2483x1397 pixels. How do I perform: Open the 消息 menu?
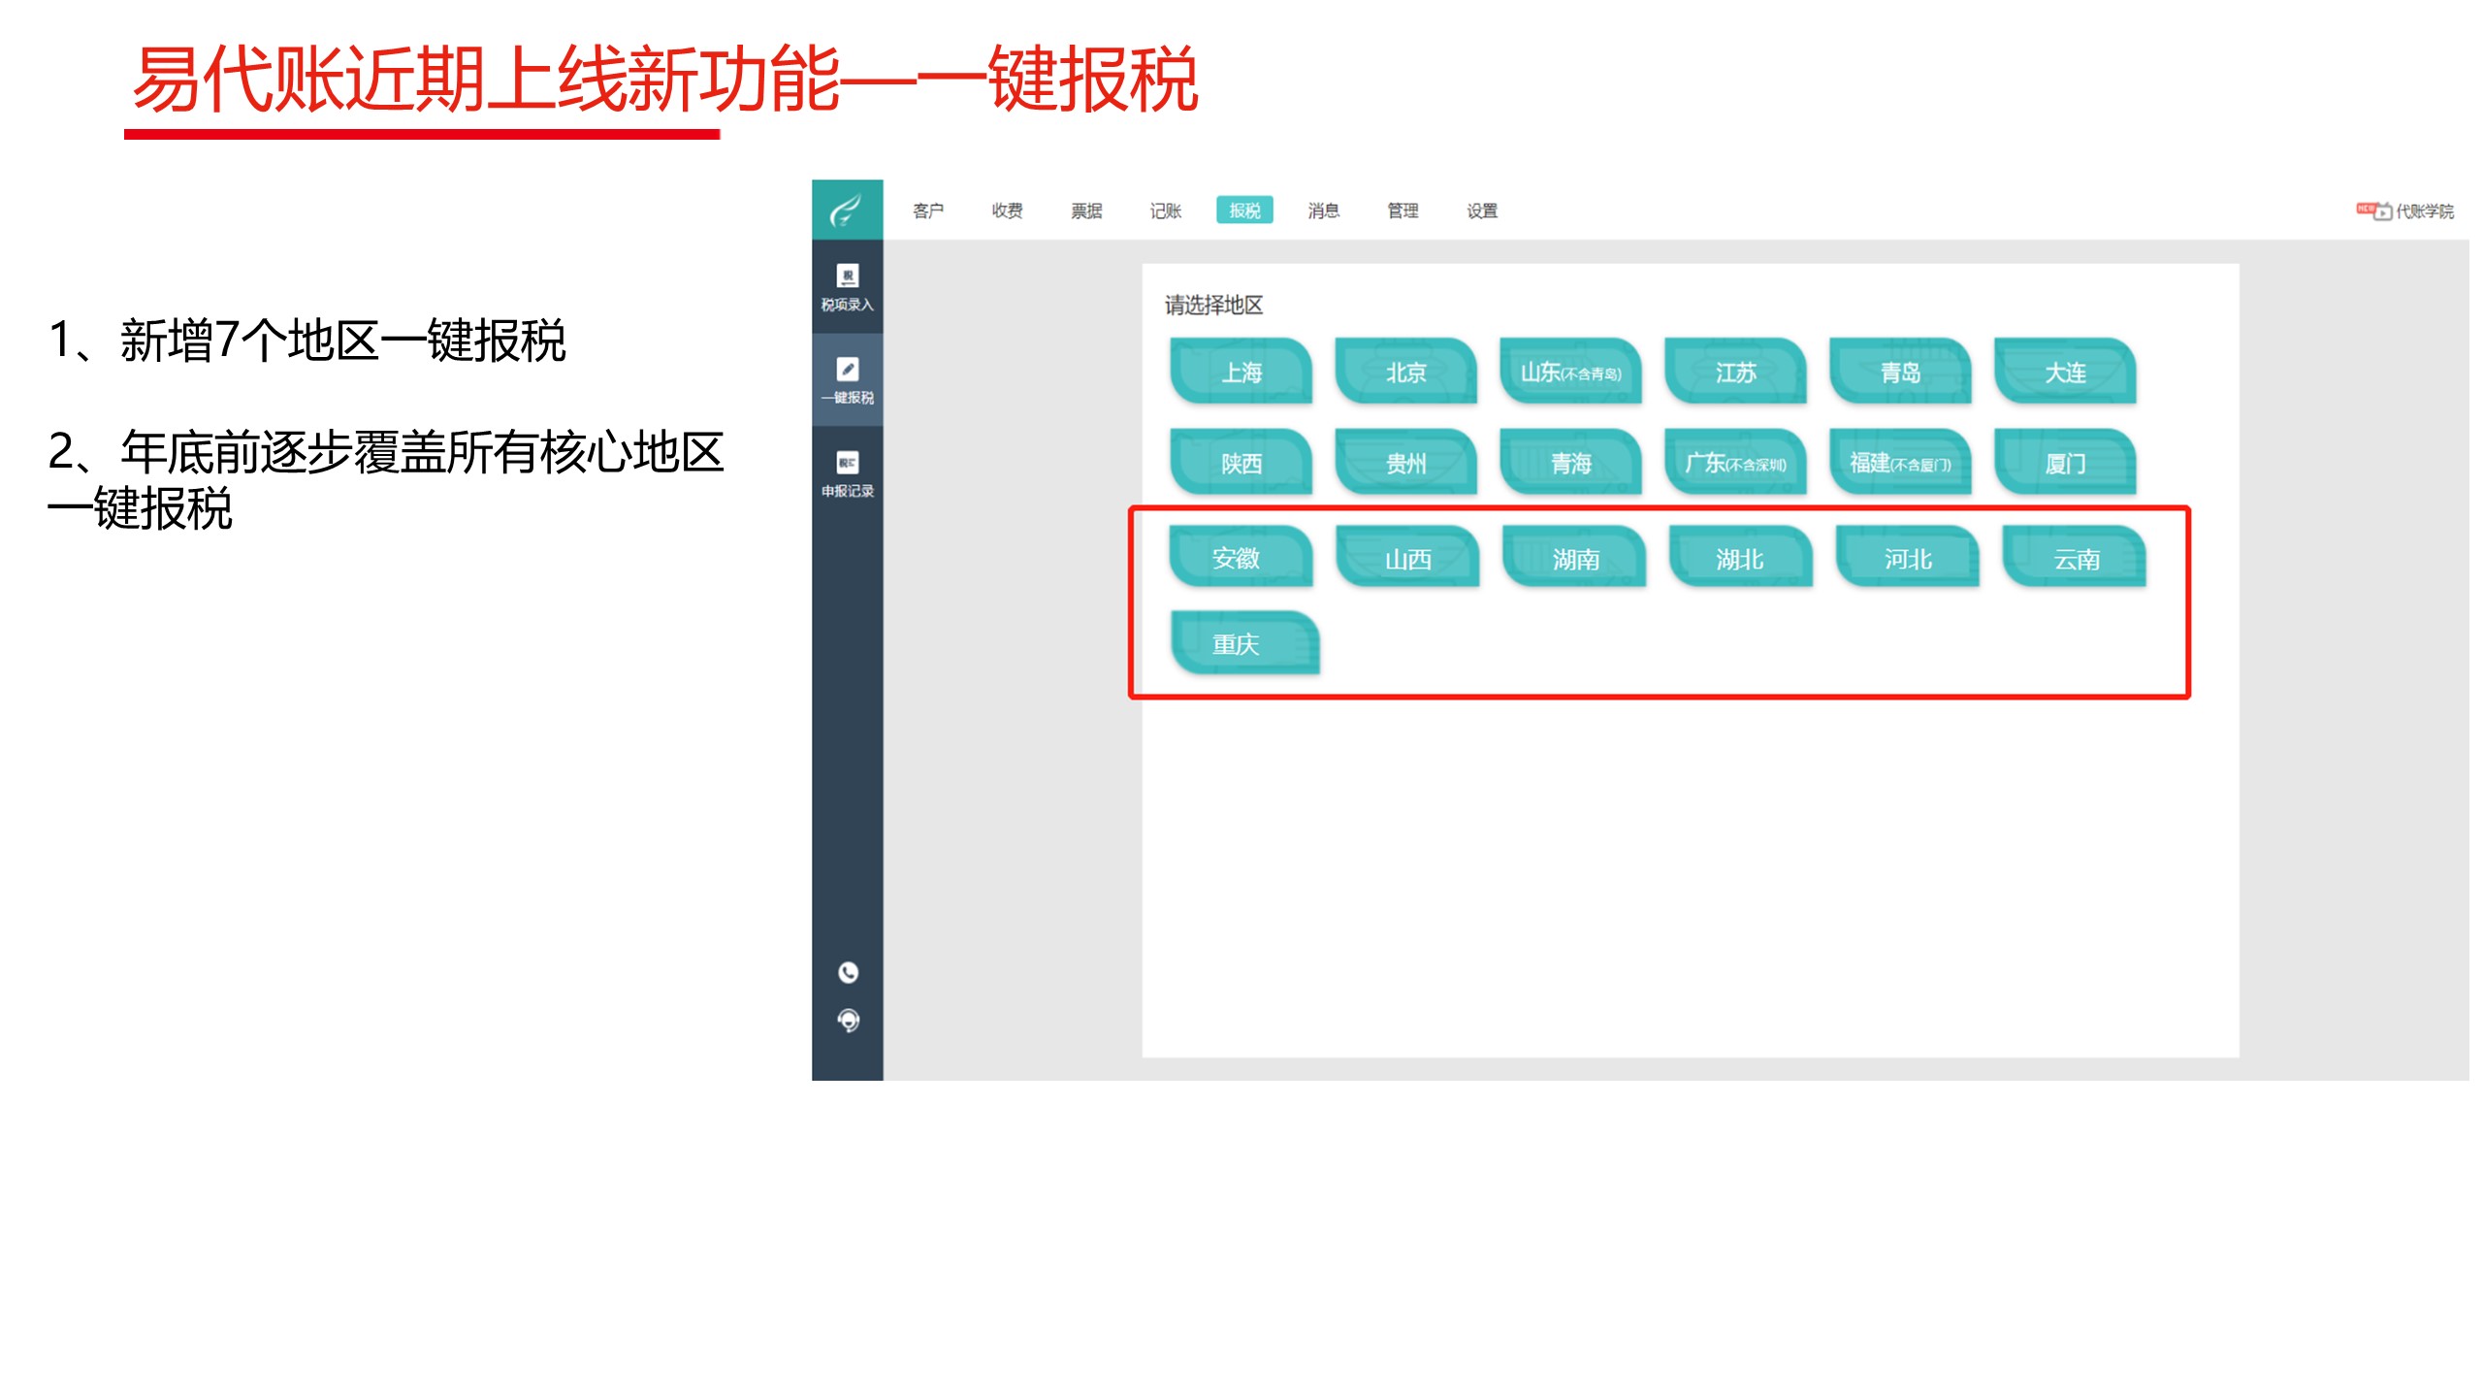tap(1323, 211)
